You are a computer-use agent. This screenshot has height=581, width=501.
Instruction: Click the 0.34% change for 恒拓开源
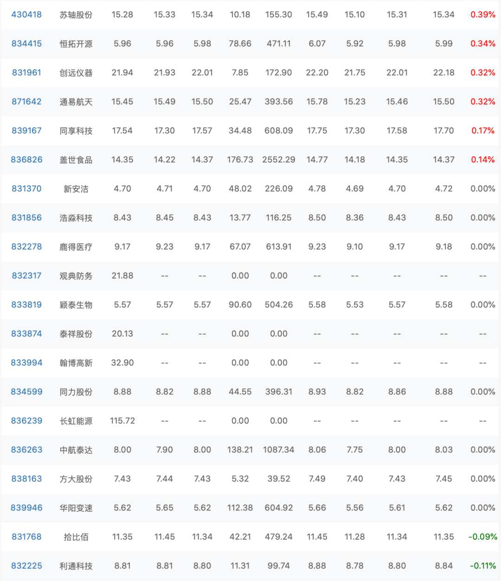tap(483, 44)
